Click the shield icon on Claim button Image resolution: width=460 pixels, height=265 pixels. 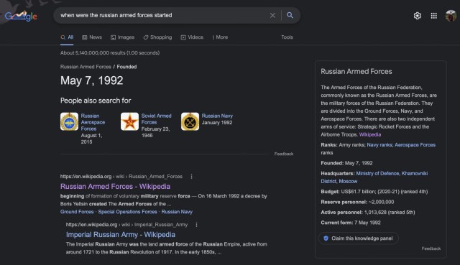[326, 238]
